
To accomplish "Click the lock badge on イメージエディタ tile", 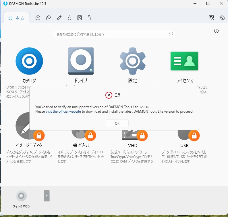I will 39,135.
